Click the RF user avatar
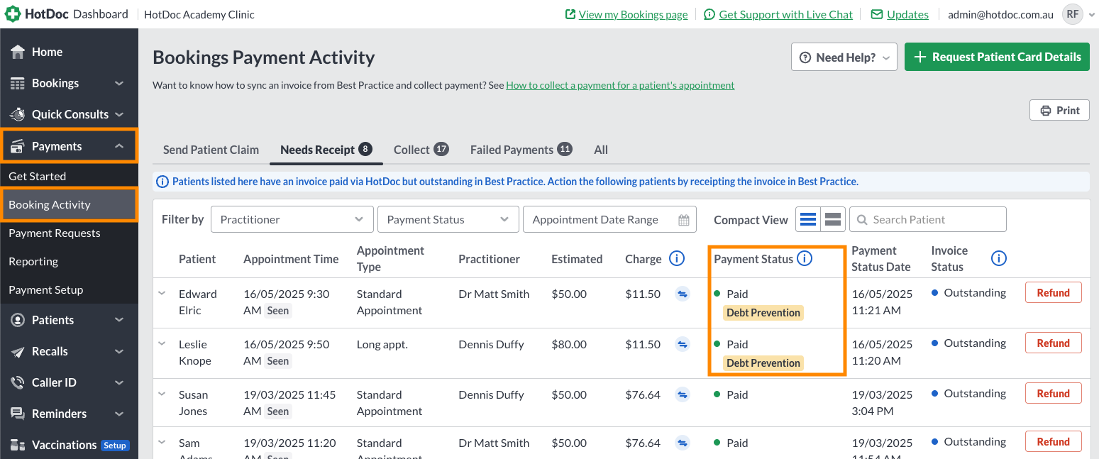Screen dimensions: 1099x459 pos(1073,14)
